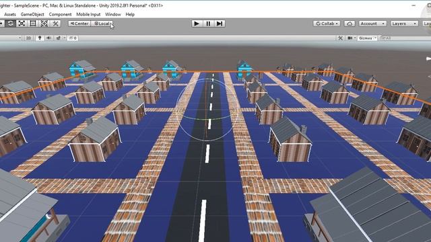The width and height of the screenshot is (431, 242).
Task: Open the GameObject menu
Action: coord(32,14)
